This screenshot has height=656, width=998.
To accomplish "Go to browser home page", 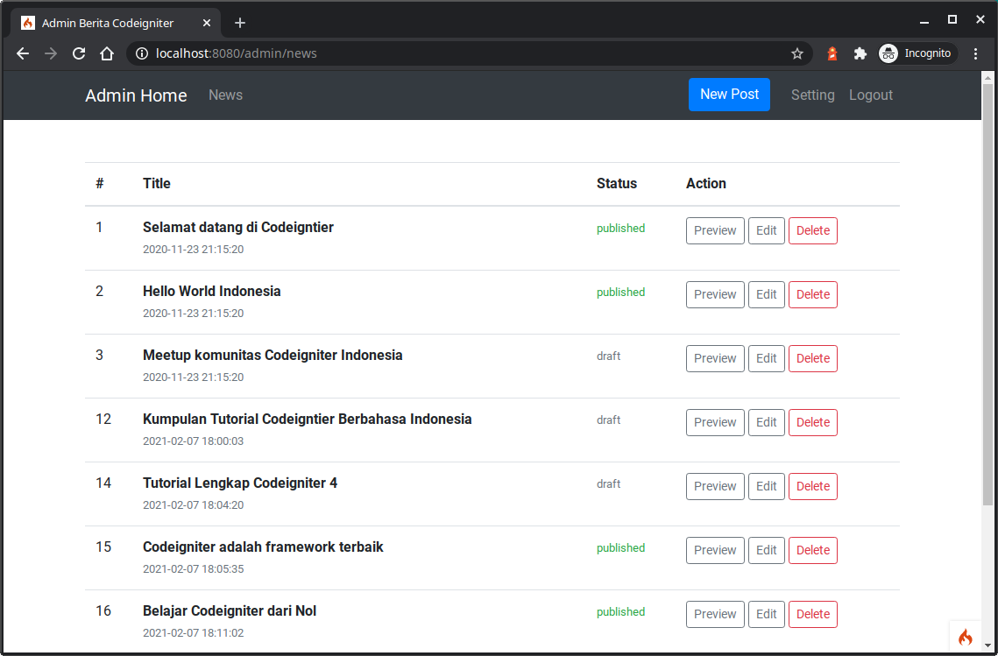I will coord(107,53).
